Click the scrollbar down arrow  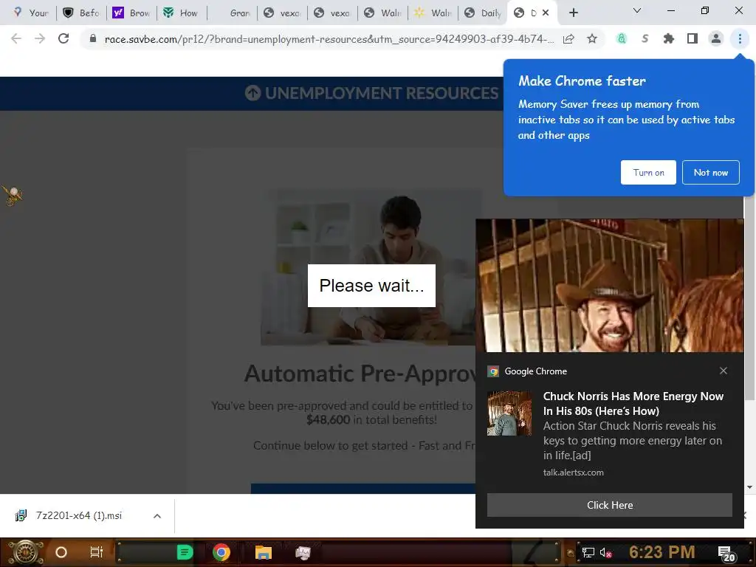tap(749, 487)
